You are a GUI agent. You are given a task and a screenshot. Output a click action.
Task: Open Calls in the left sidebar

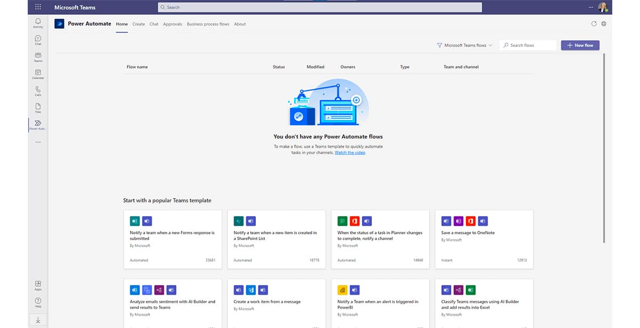click(38, 91)
